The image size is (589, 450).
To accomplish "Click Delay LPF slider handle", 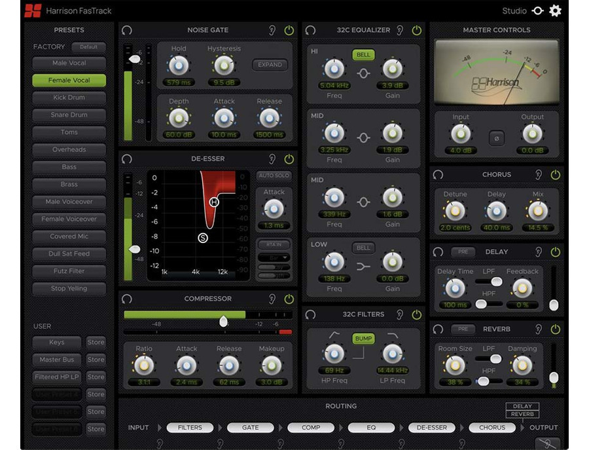I will (497, 282).
